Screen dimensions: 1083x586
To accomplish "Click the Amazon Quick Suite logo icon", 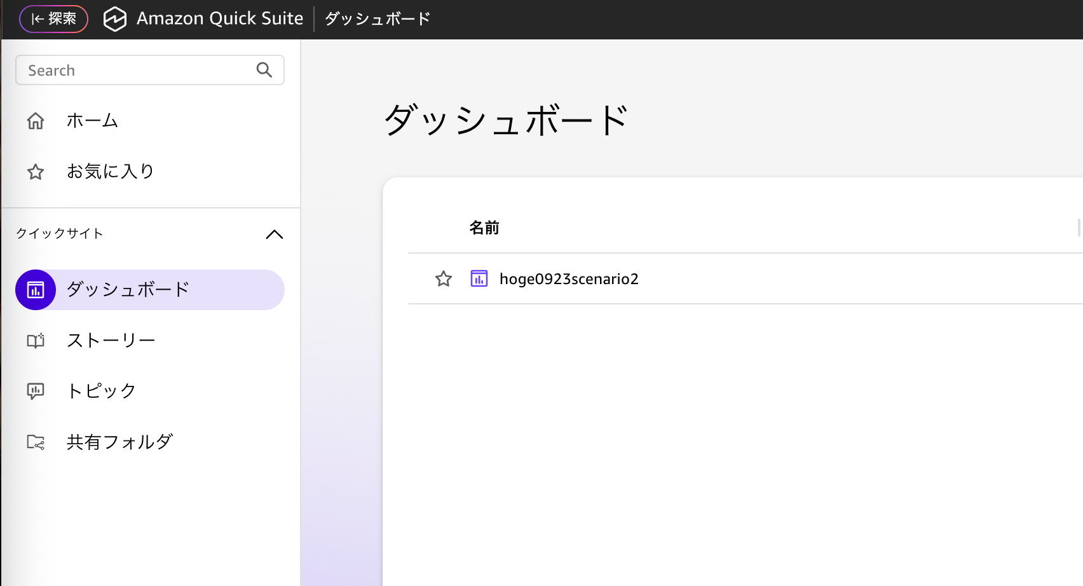I will click(116, 18).
